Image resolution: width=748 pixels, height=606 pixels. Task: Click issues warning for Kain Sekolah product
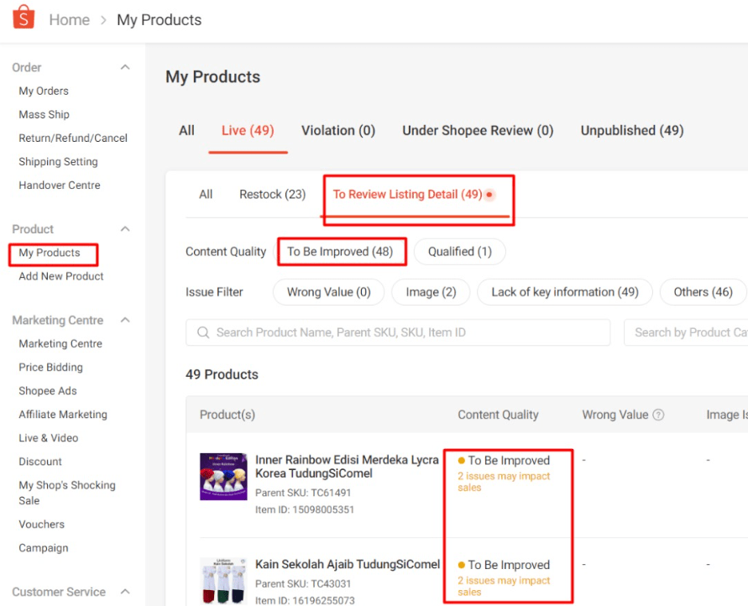(x=504, y=587)
